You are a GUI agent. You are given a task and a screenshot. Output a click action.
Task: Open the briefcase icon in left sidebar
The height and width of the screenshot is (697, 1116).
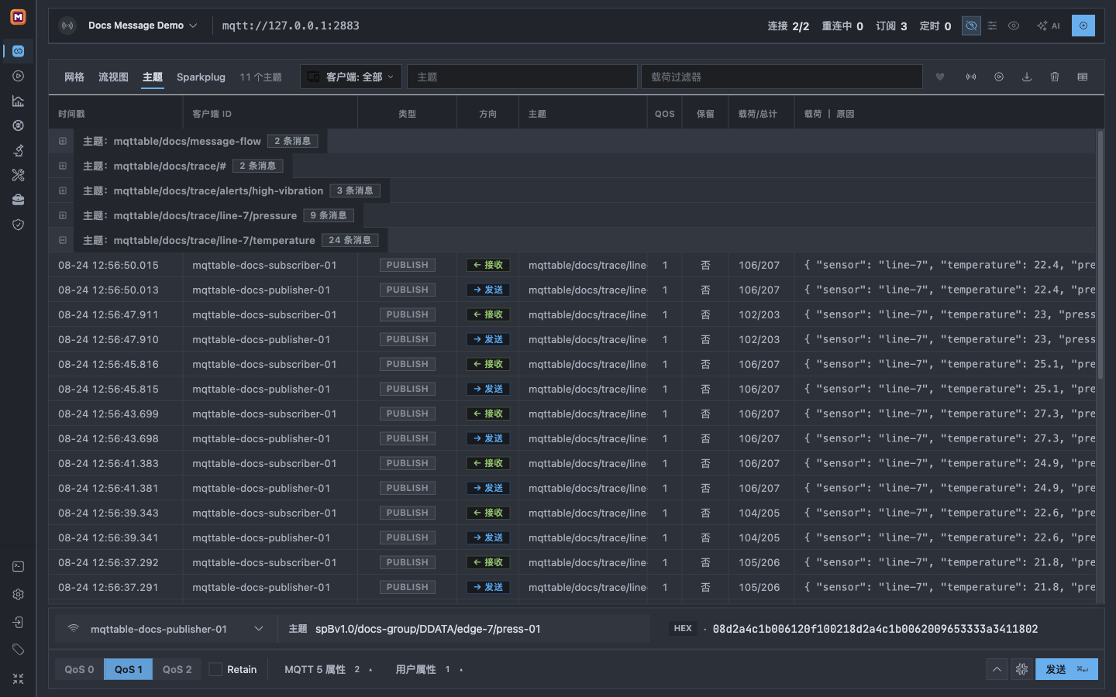[18, 200]
